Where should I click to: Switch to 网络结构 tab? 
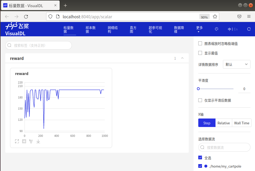(x=113, y=30)
